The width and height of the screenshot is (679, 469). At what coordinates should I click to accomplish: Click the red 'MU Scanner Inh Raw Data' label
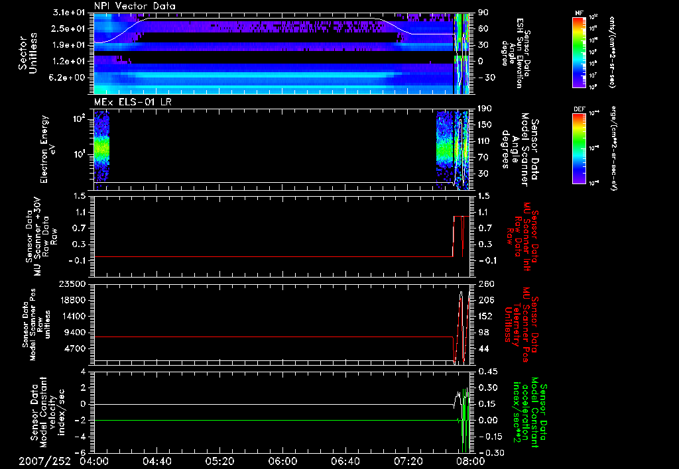point(523,237)
